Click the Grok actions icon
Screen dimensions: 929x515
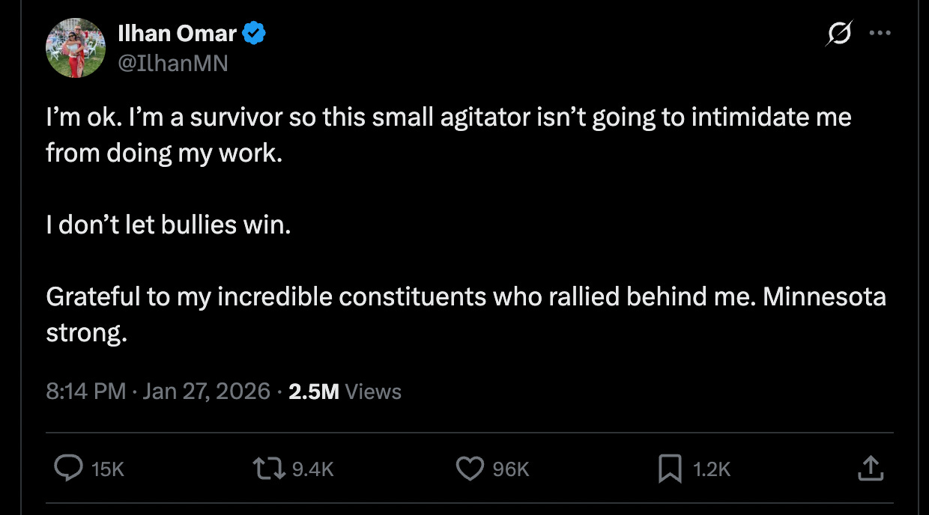[x=839, y=33]
